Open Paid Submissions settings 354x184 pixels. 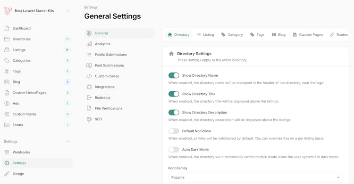click(x=119, y=65)
